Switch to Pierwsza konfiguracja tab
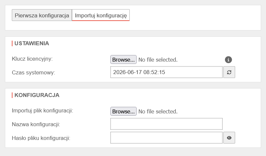Viewport: 266px width, 156px height. pos(42,15)
